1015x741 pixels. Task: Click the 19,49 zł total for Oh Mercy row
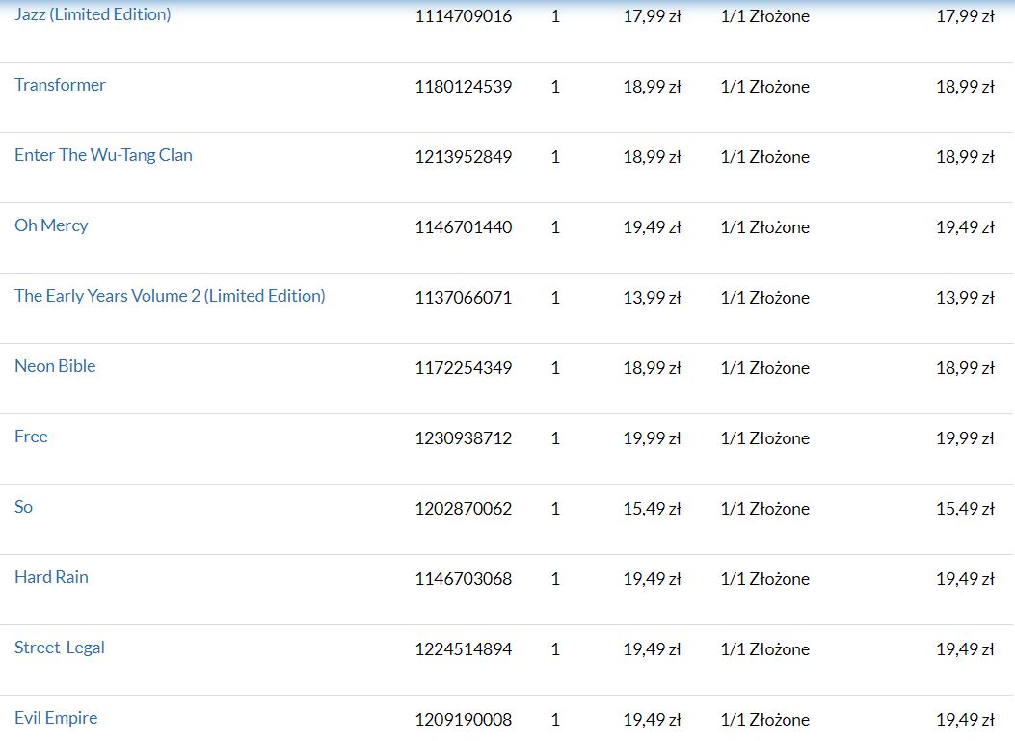pos(965,227)
